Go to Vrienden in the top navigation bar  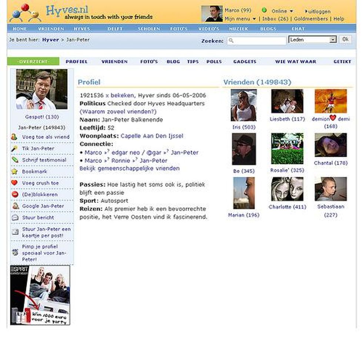(51, 29)
